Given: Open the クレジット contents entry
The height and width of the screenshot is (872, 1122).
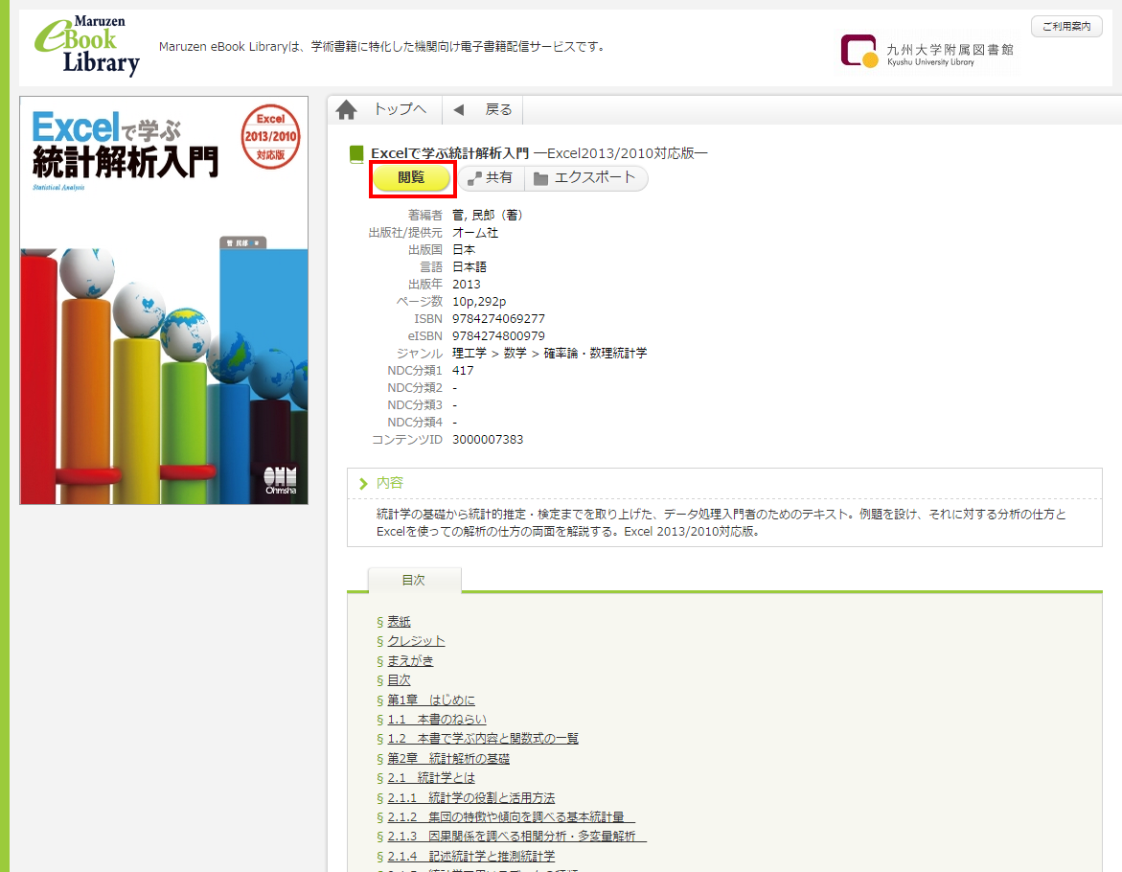Looking at the screenshot, I should click(x=416, y=641).
